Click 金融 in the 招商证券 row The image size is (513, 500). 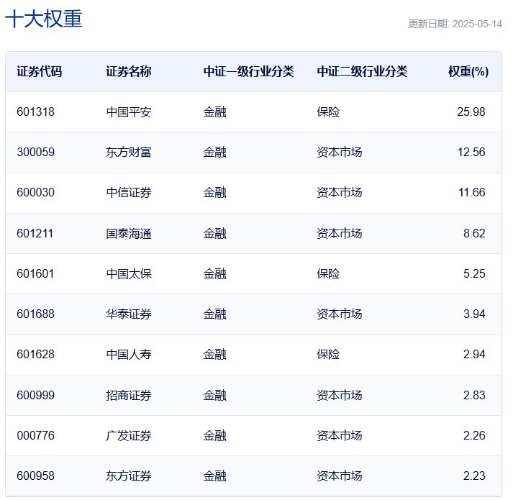tap(214, 395)
